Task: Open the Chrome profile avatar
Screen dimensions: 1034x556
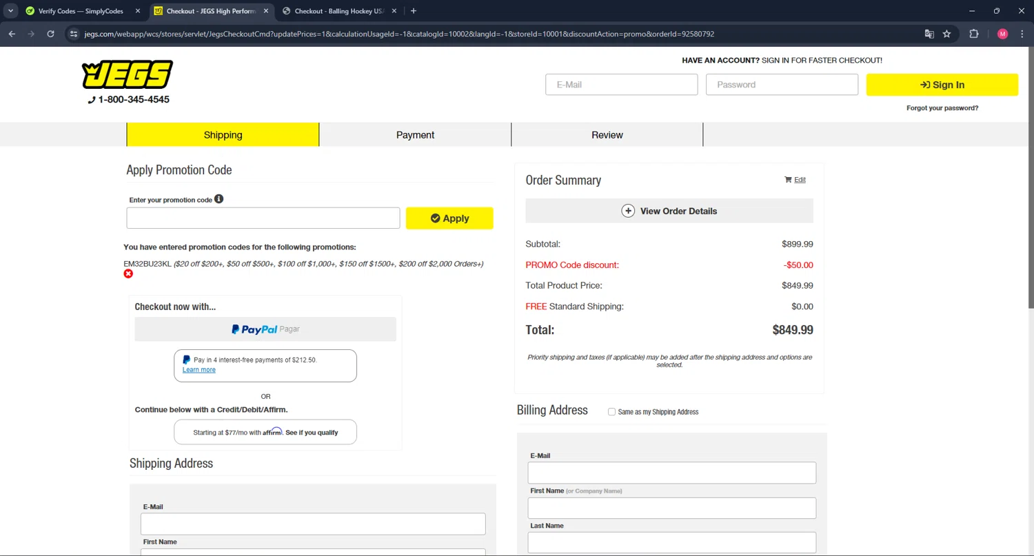Action: click(x=1002, y=34)
